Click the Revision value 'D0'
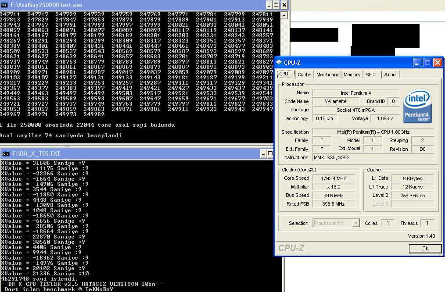Screen dimensions: 445x292 click(x=422, y=149)
